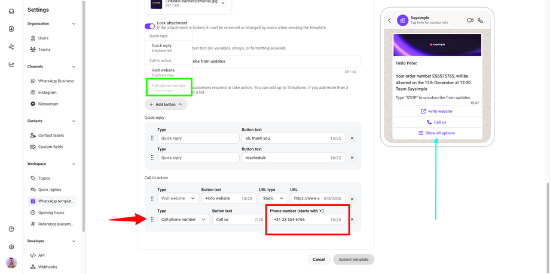Edit phone number field +31 23 554 6766
This screenshot has width=550, height=274.
308,219
